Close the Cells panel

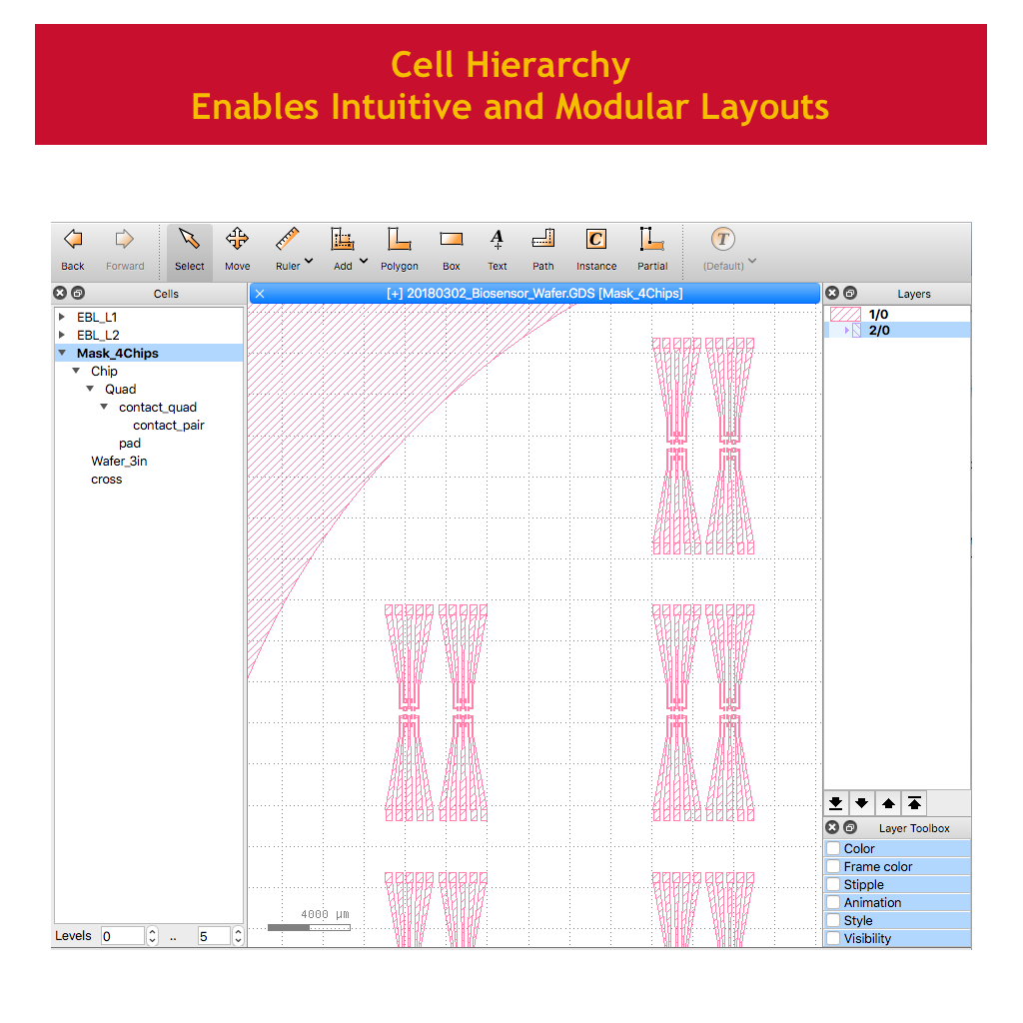[x=60, y=293]
